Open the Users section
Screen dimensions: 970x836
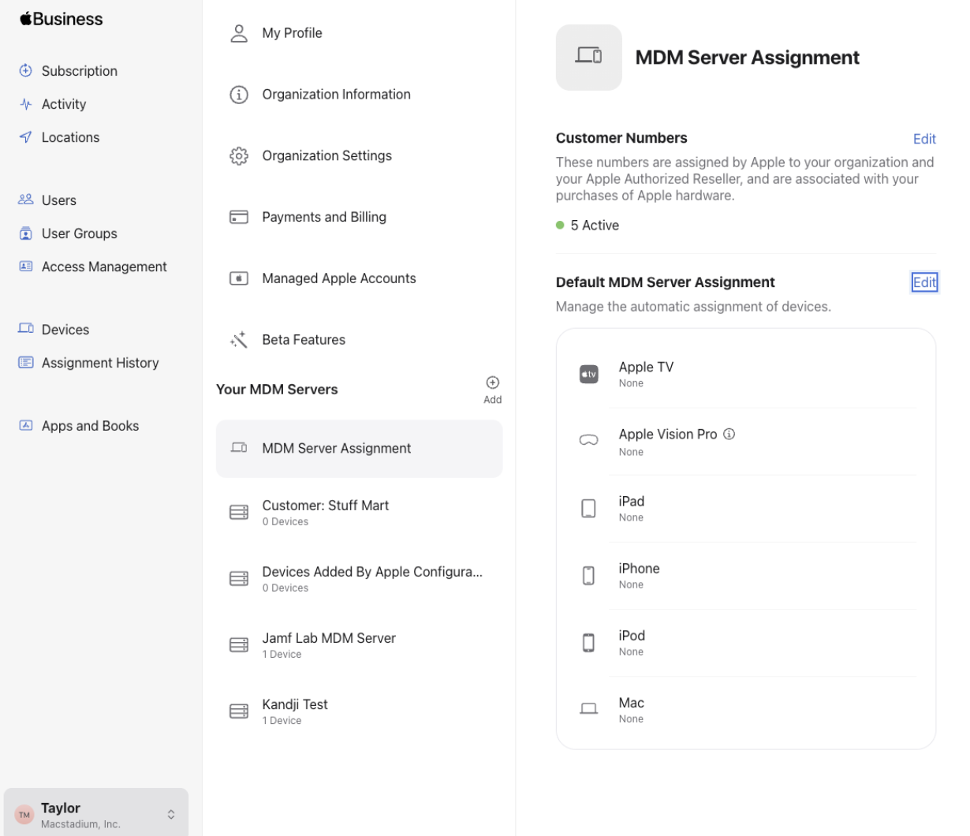pos(59,200)
